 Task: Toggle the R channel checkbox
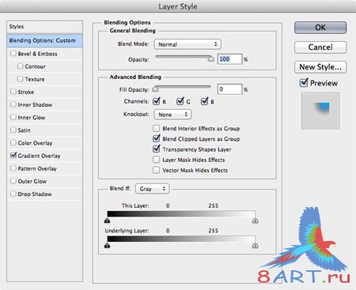point(157,101)
